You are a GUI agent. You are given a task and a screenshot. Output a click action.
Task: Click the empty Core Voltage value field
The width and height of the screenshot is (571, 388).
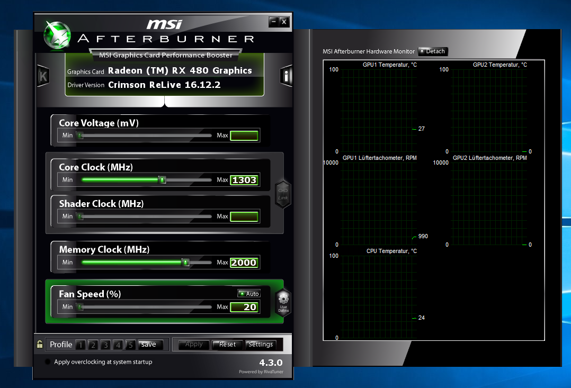pos(244,136)
